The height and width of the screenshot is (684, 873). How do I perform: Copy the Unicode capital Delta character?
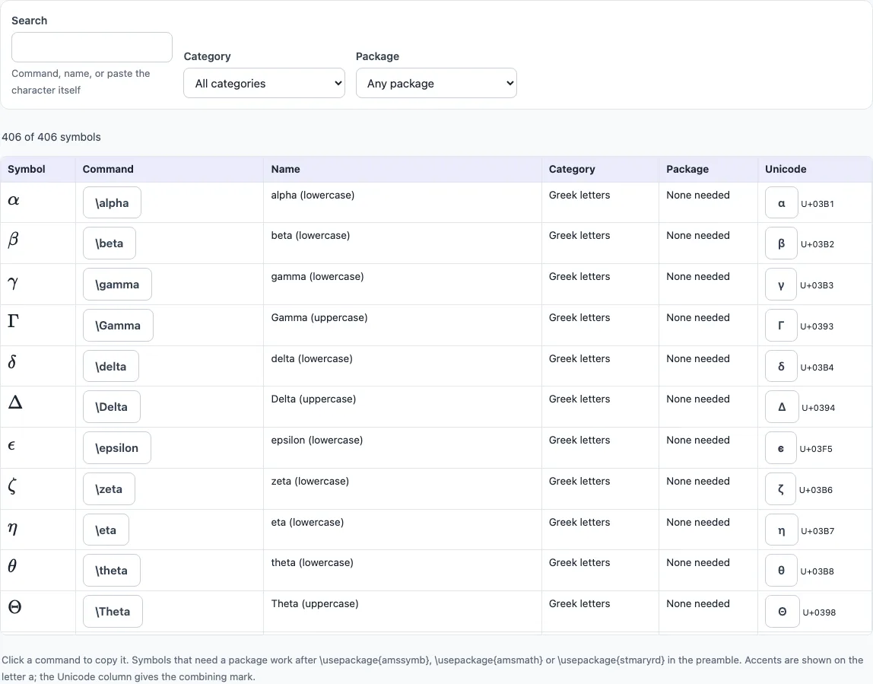782,407
